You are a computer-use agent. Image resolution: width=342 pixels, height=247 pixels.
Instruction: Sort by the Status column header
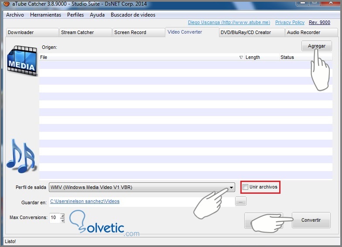click(x=305, y=57)
